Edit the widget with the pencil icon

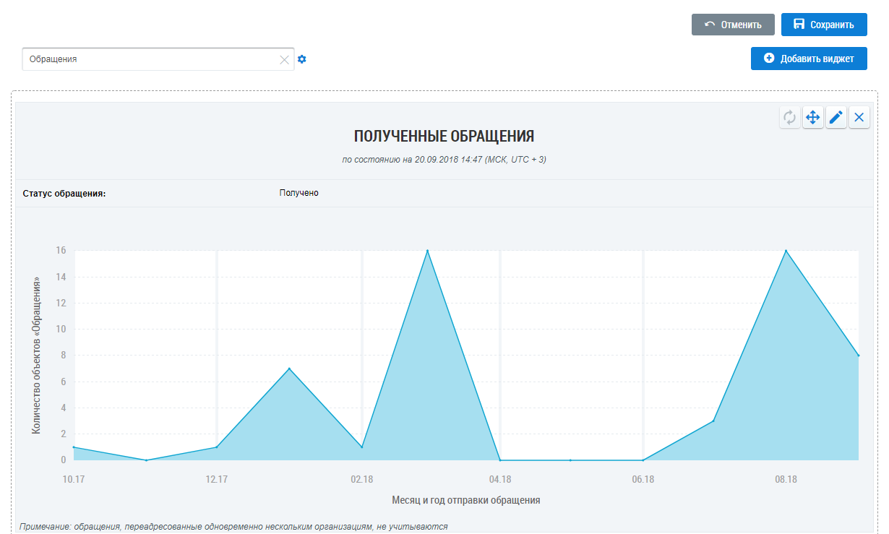point(836,117)
